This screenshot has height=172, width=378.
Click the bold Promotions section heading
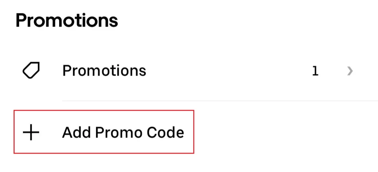[x=67, y=20]
